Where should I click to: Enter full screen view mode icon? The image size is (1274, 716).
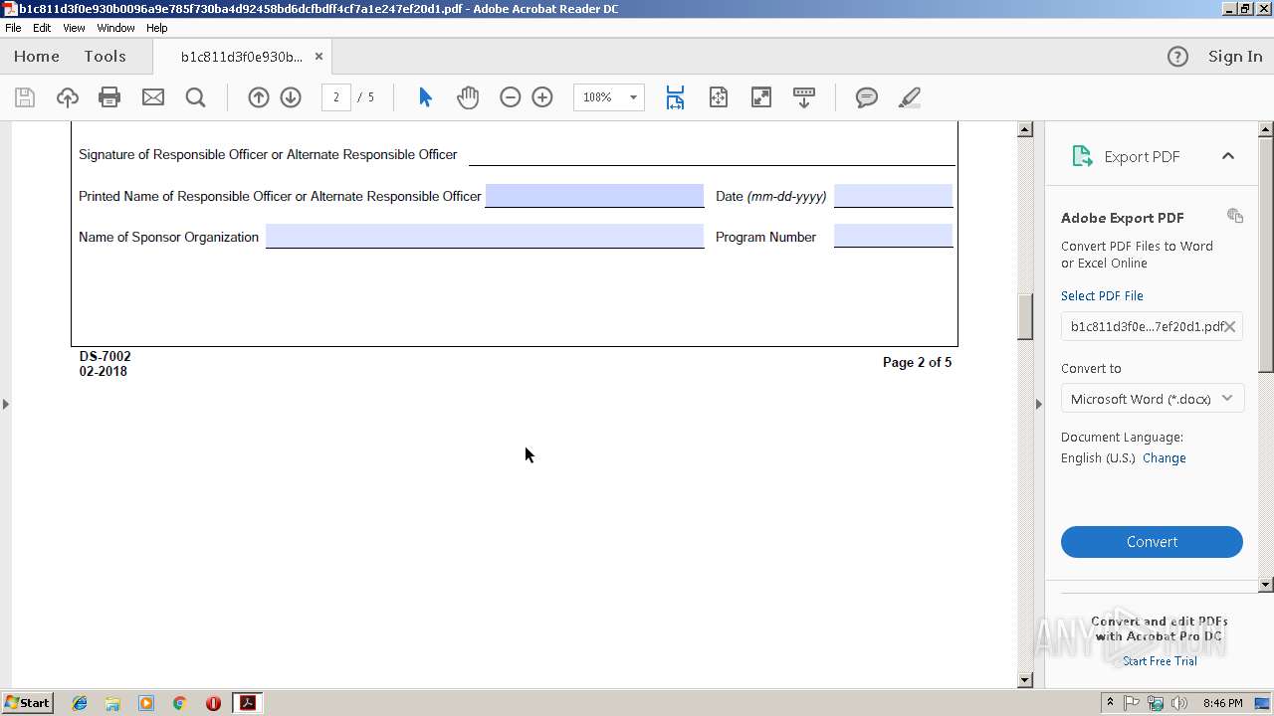pos(761,97)
